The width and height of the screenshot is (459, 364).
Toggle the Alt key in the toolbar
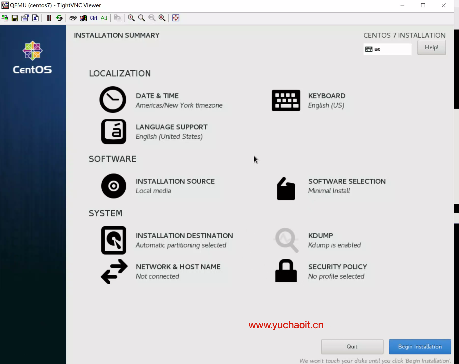[104, 18]
